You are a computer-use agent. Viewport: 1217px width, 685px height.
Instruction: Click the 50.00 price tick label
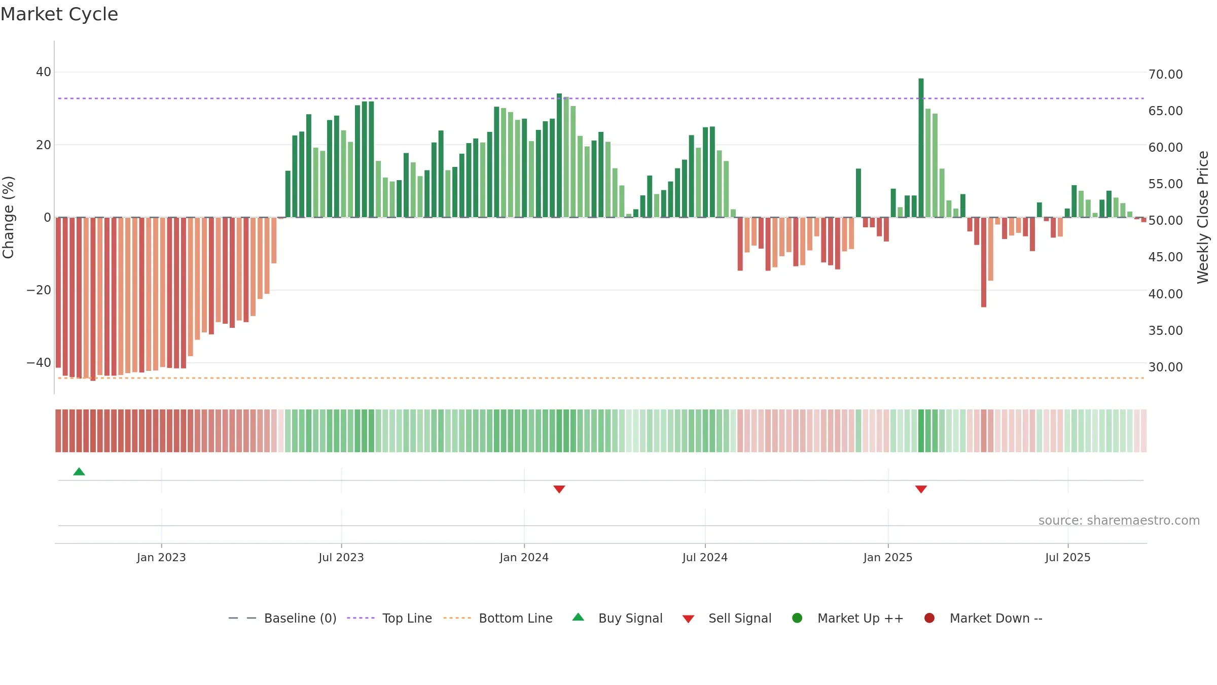(x=1165, y=220)
